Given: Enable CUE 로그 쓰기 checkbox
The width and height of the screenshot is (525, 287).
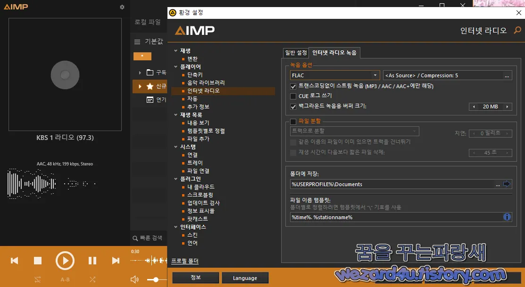Looking at the screenshot, I should point(293,96).
